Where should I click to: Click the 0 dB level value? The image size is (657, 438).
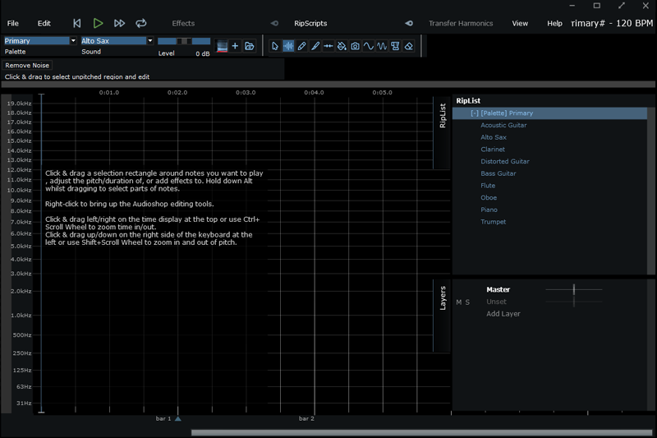click(x=203, y=53)
